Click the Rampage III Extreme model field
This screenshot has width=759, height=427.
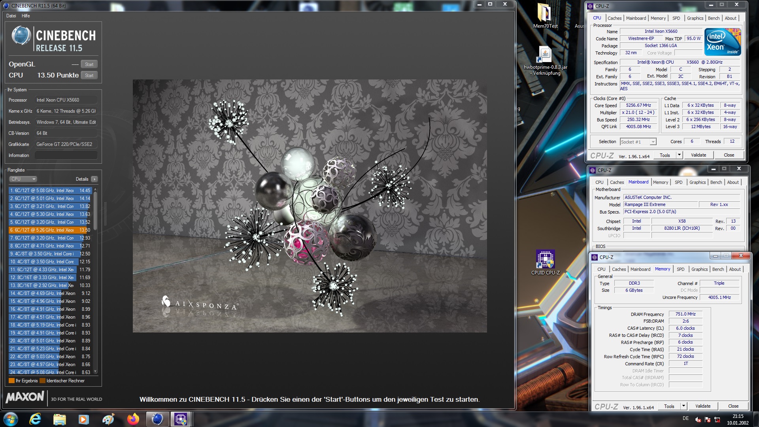pyautogui.click(x=660, y=205)
